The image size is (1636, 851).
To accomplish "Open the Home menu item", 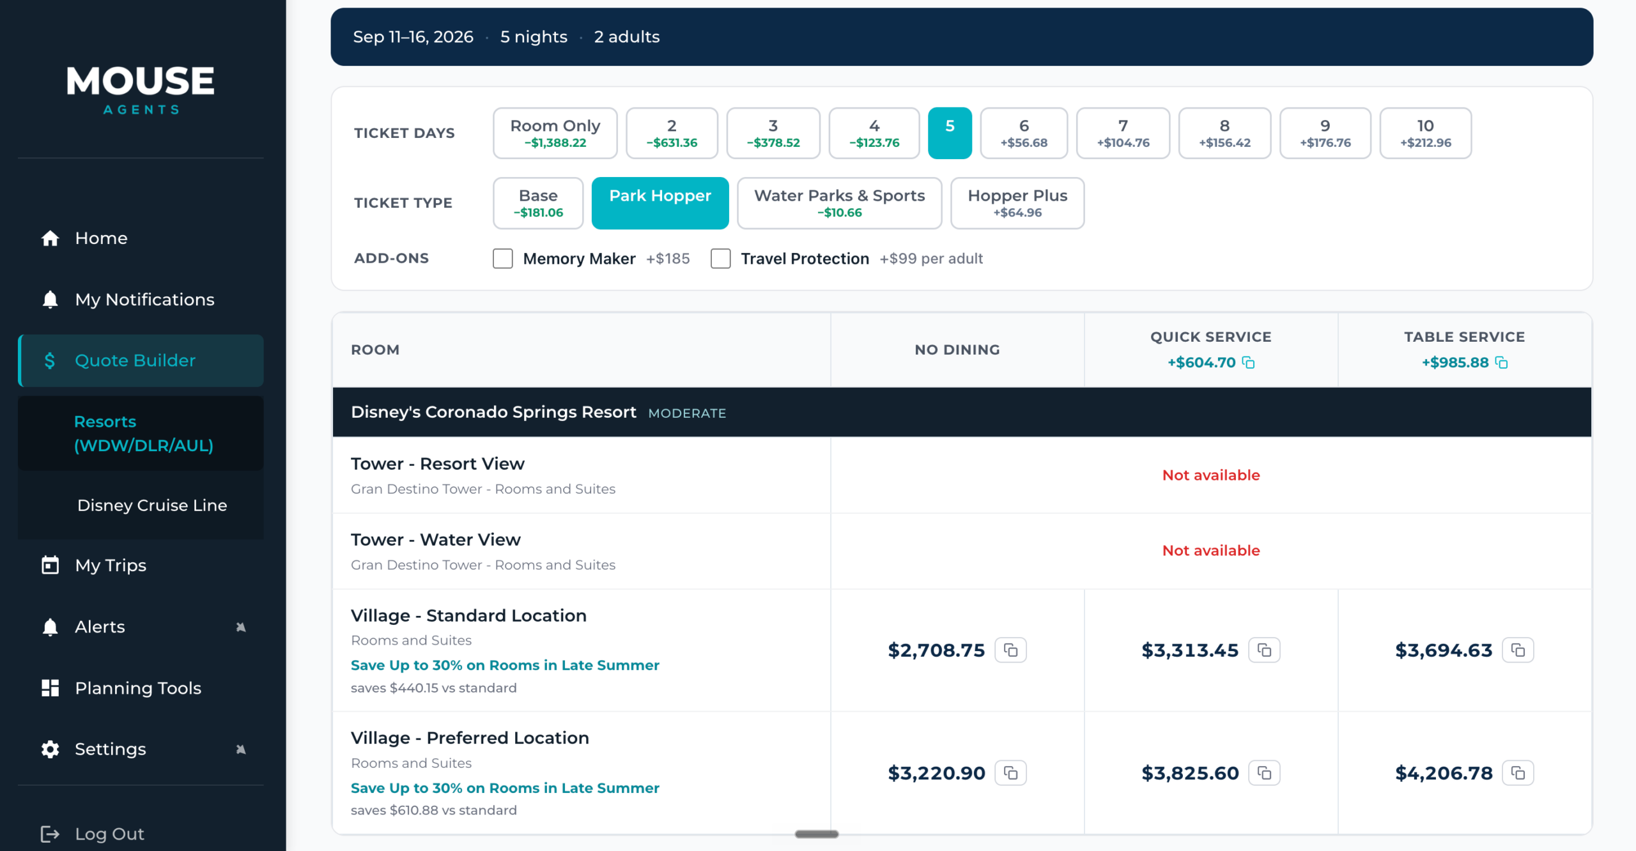I will [141, 238].
